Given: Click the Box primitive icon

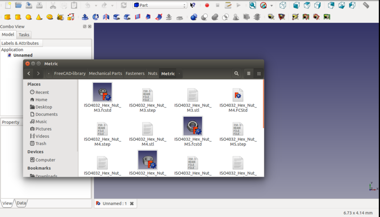Looking at the screenshot, I should 8,17.
